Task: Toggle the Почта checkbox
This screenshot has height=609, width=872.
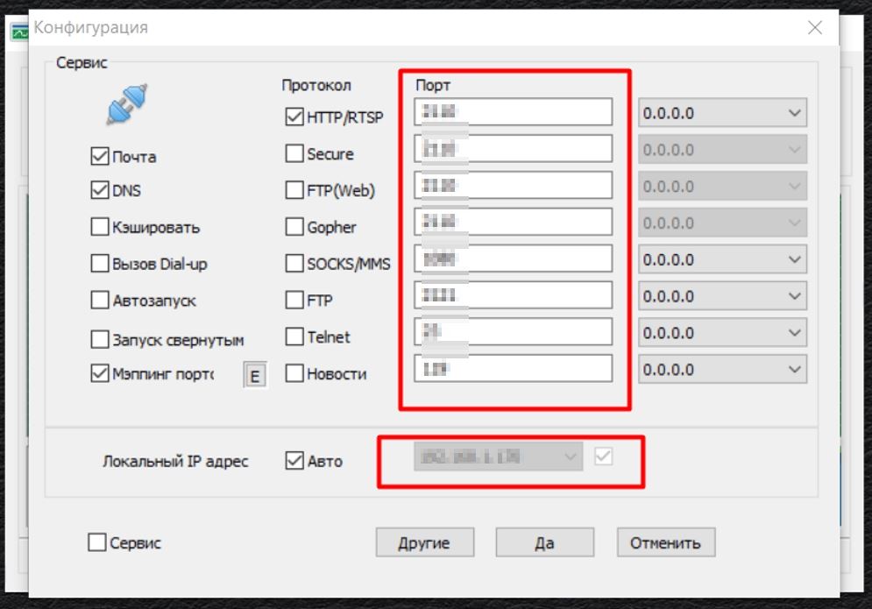Action: coord(100,156)
